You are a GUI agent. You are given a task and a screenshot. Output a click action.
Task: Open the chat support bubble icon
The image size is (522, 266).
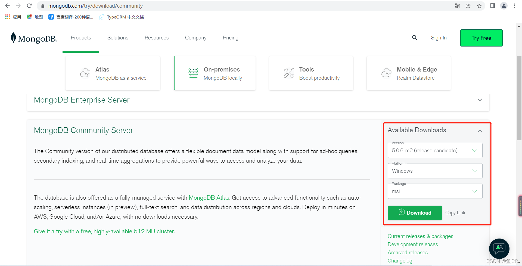point(499,249)
